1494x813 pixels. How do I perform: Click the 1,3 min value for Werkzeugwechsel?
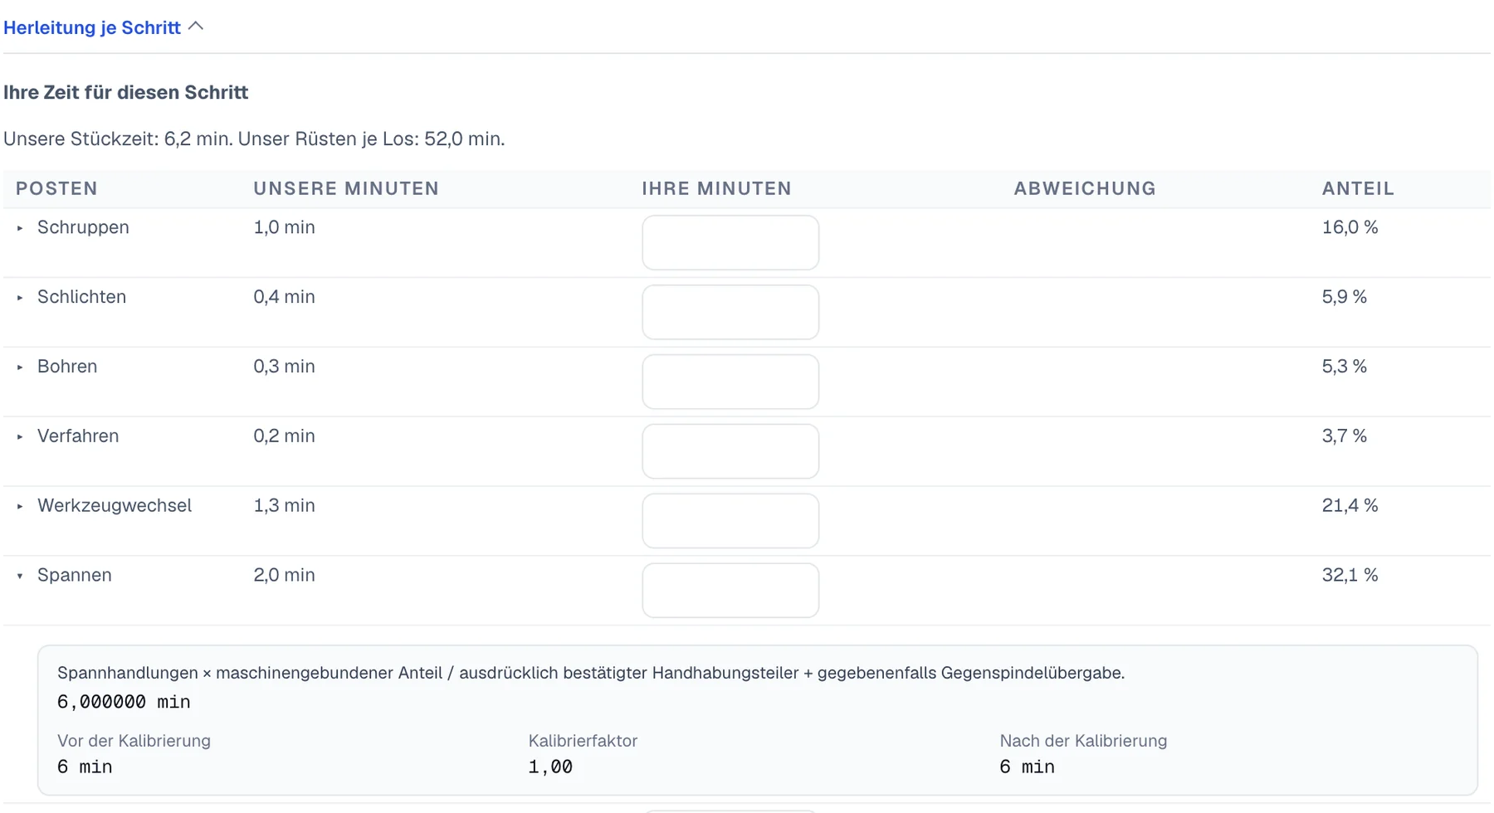[284, 506]
